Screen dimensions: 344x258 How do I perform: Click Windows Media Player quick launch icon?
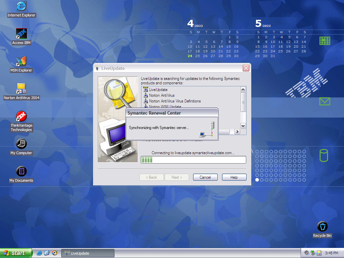(x=54, y=253)
